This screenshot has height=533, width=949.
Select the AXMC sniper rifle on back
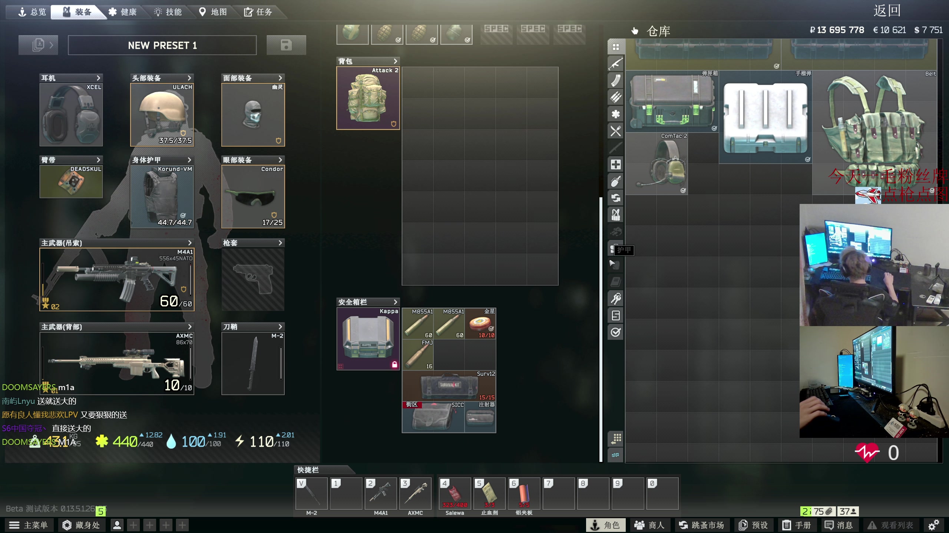[117, 363]
